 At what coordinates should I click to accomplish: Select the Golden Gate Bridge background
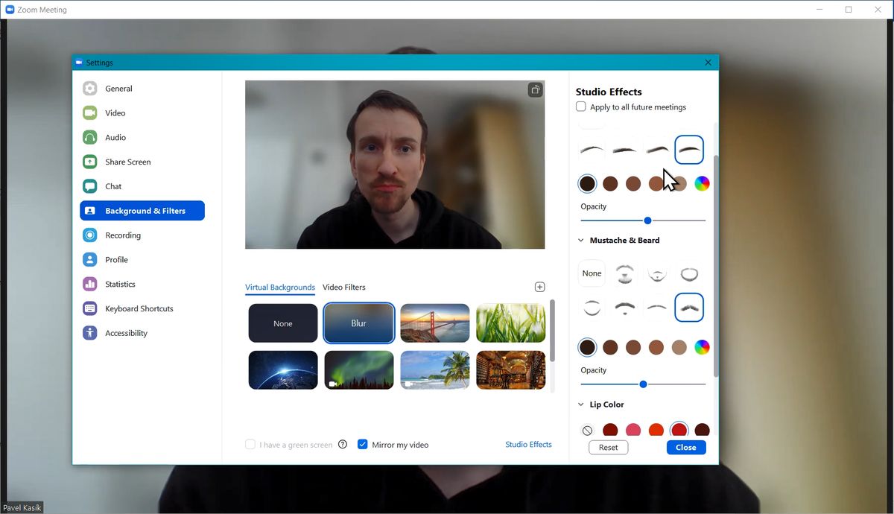point(435,323)
